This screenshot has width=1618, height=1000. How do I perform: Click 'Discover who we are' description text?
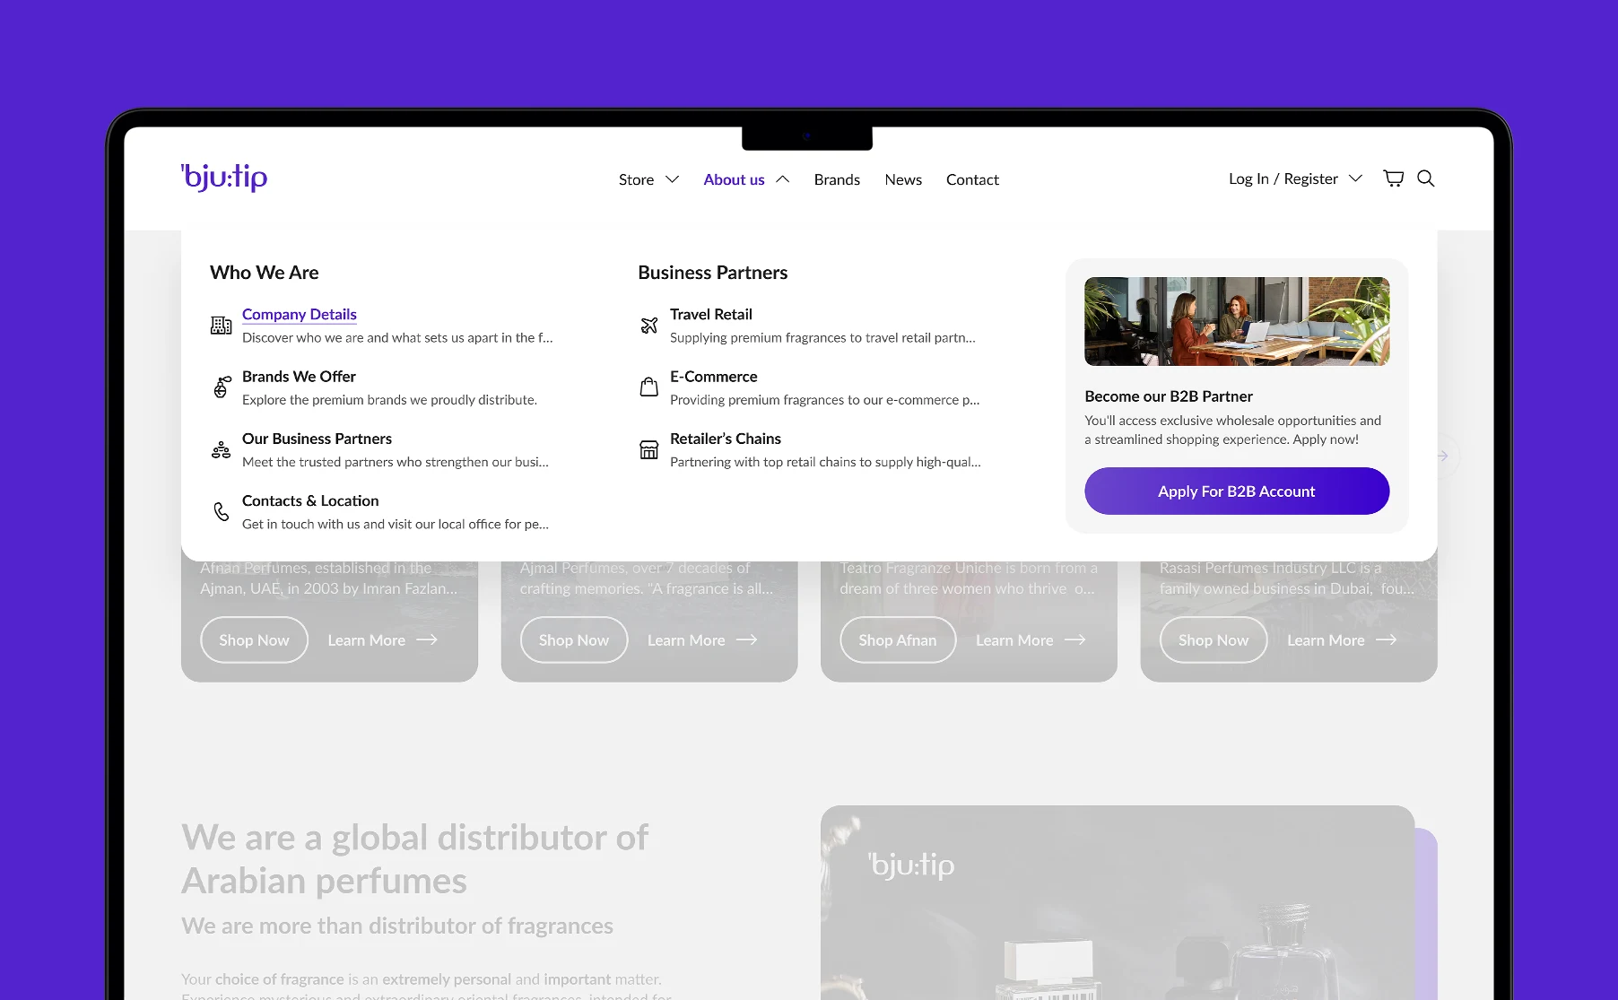click(x=397, y=337)
